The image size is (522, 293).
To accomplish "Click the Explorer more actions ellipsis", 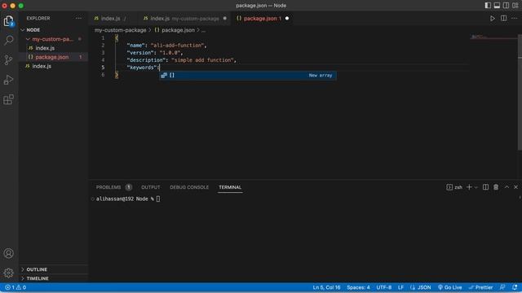I will [x=78, y=18].
